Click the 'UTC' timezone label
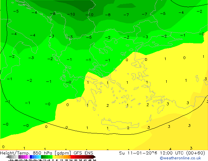The height and width of the screenshot is (161, 208). click(179, 153)
